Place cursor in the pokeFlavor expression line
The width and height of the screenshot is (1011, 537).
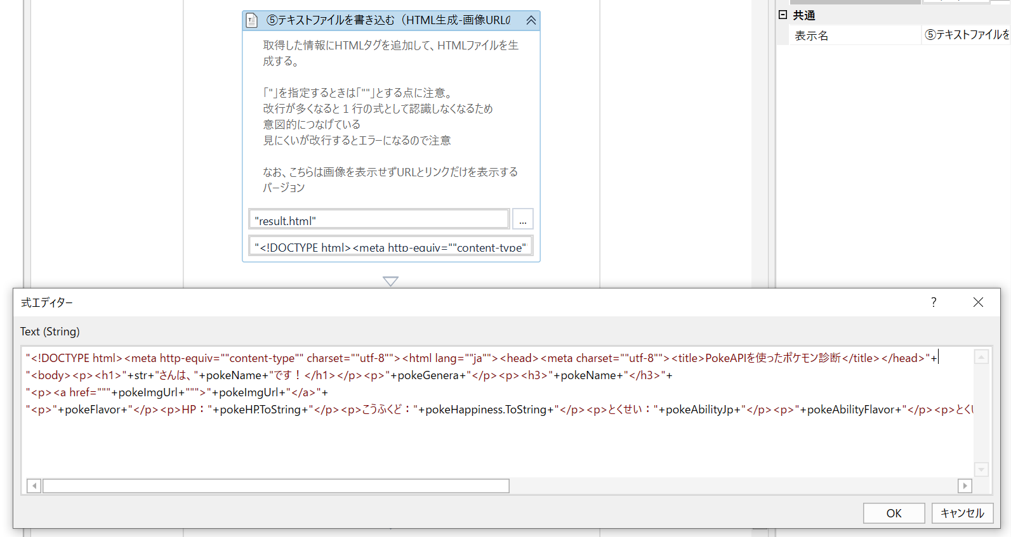[x=499, y=410]
